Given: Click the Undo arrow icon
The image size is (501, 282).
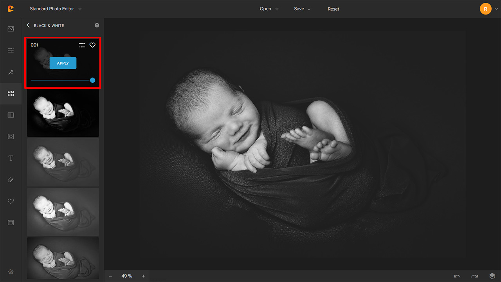Looking at the screenshot, I should click(x=457, y=276).
